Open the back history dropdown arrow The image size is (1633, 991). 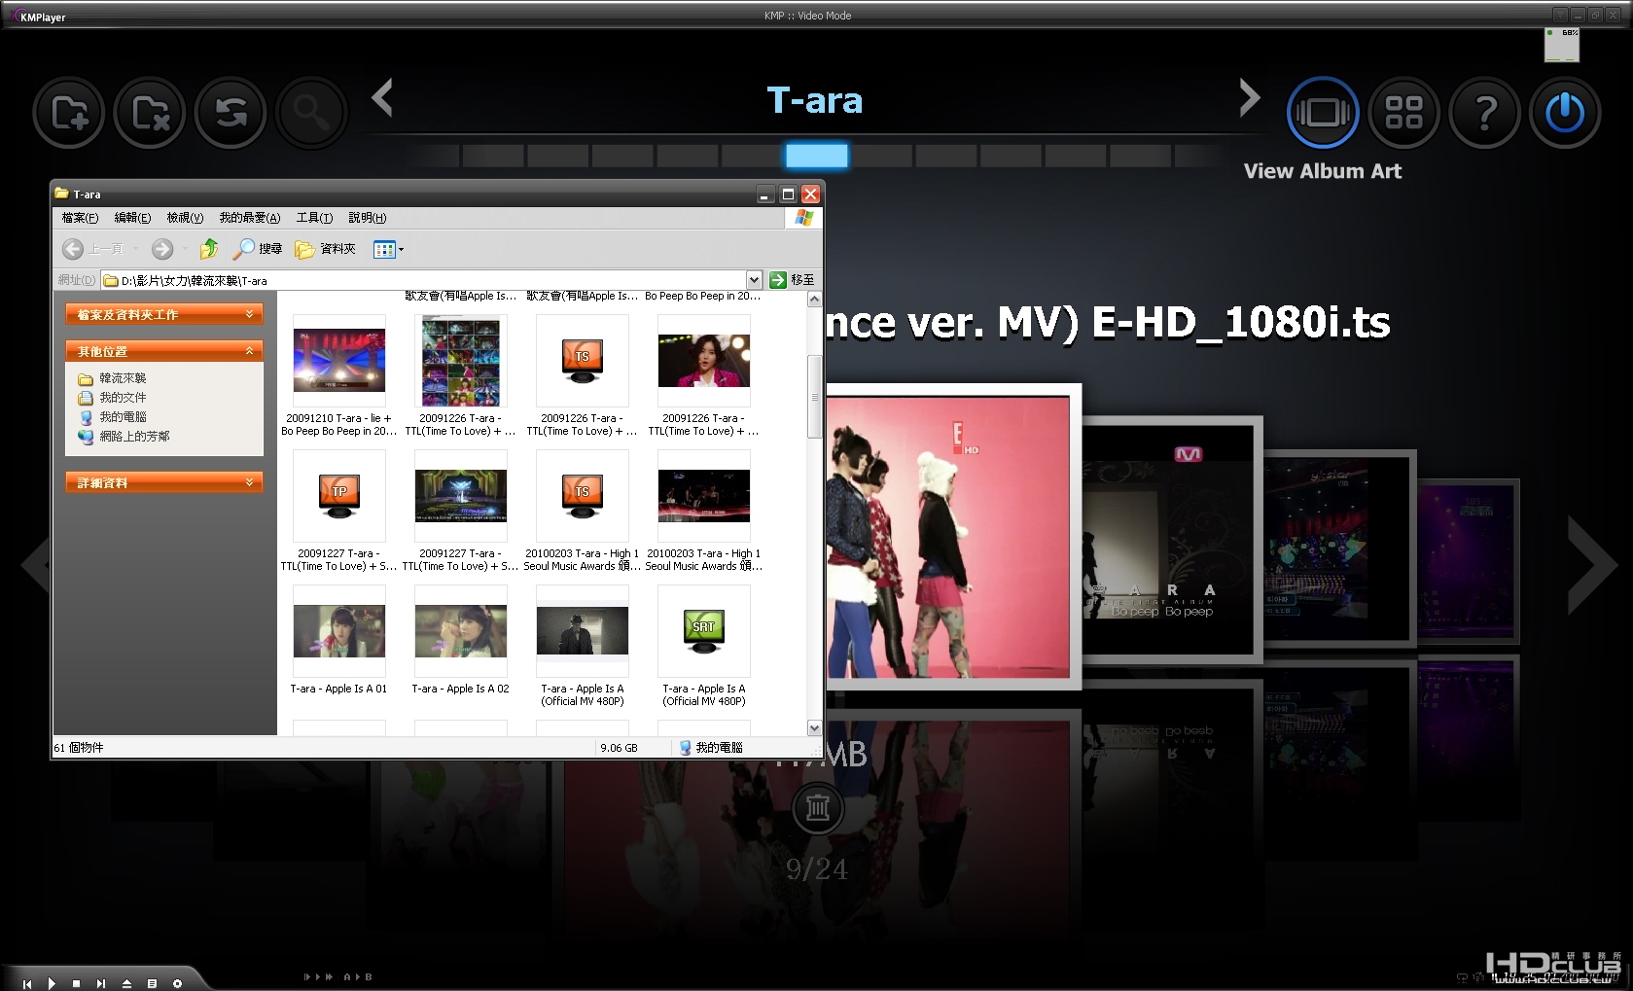click(135, 249)
